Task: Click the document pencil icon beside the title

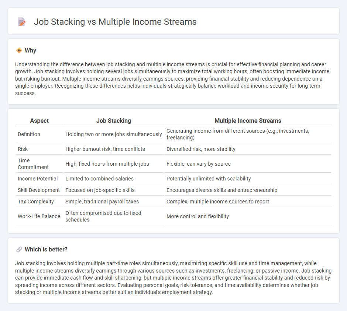Action: pyautogui.click(x=21, y=22)
